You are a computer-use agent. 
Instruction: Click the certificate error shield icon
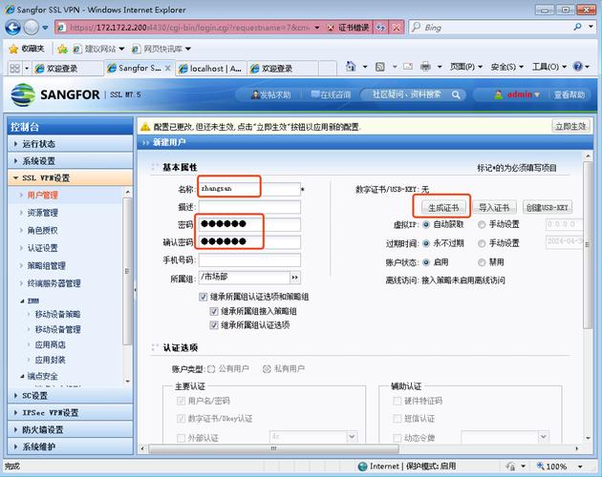tap(331, 28)
